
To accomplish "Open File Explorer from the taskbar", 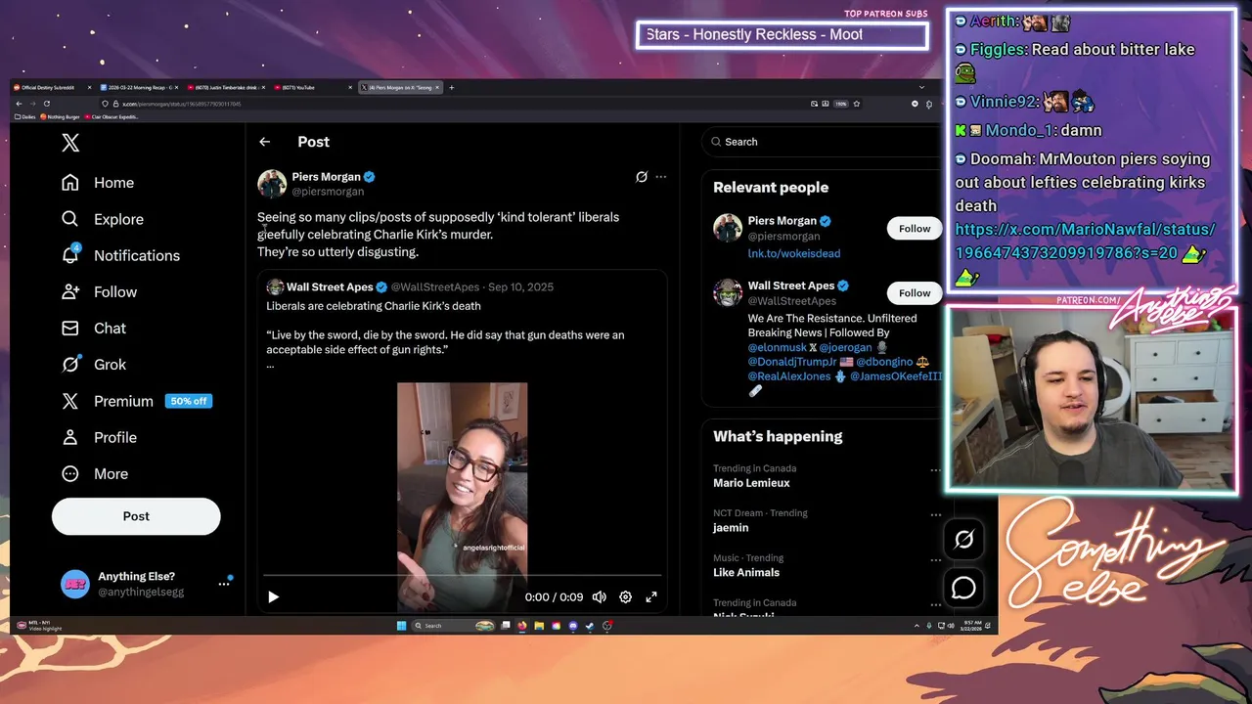I will tap(539, 626).
